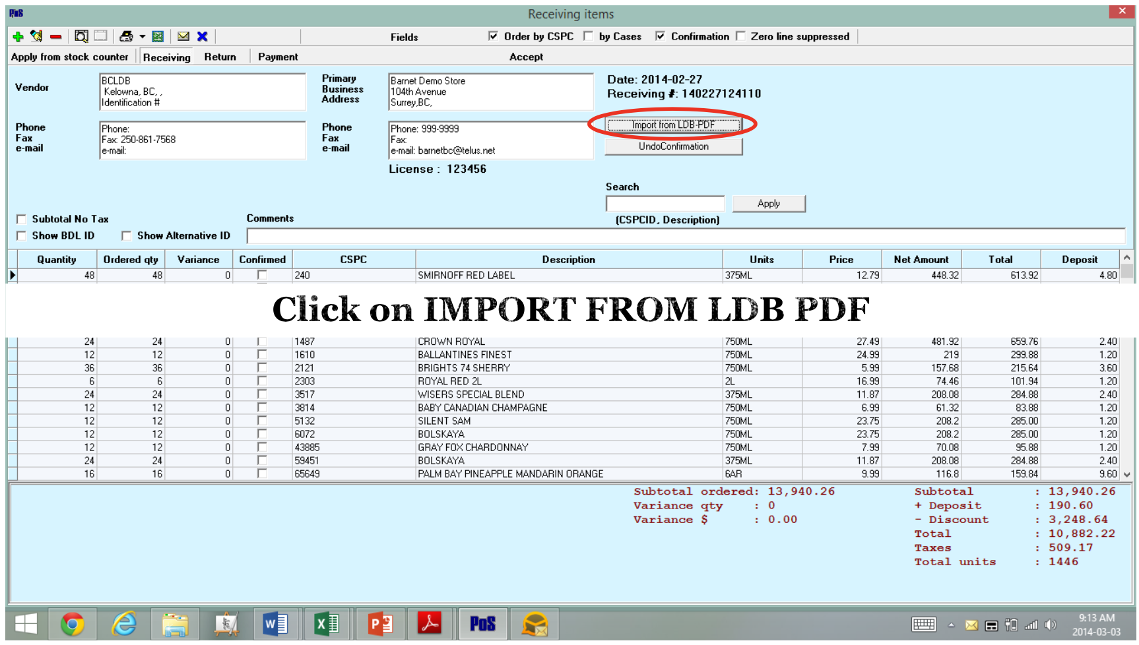Select the Return tab
The image size is (1139, 645).
click(x=220, y=57)
